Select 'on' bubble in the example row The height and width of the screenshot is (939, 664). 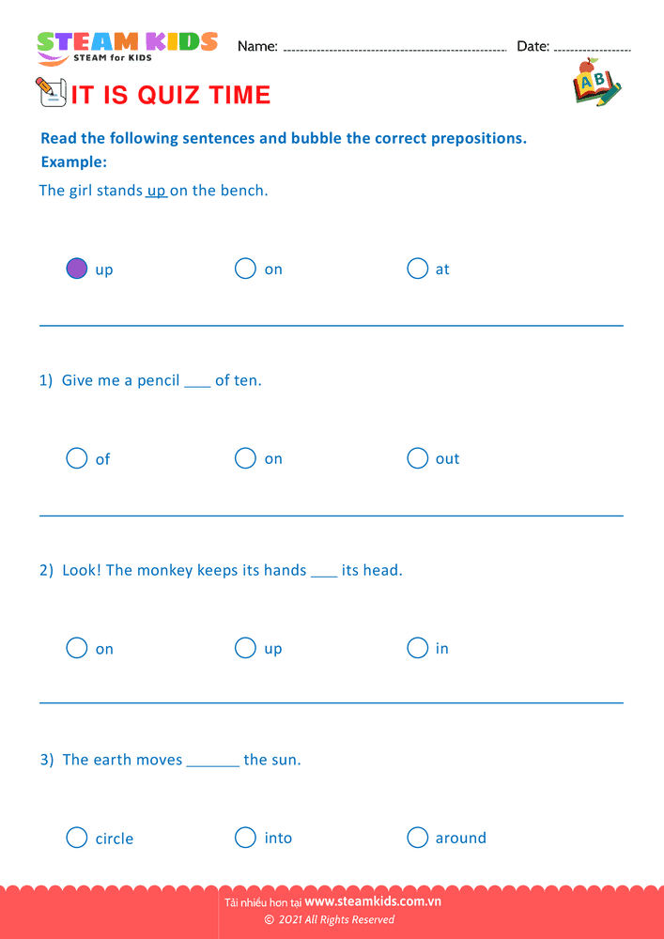tap(245, 269)
